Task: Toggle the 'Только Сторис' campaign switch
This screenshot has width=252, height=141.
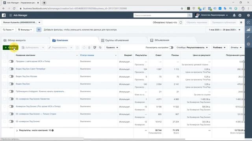Action: pyautogui.click(x=11, y=114)
